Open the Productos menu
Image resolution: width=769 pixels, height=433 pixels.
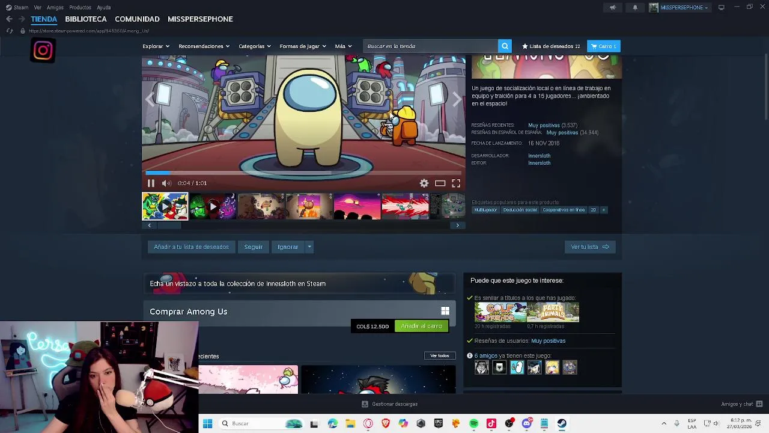[x=80, y=7]
